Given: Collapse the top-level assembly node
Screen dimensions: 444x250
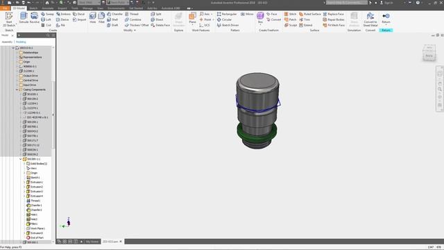Looking at the screenshot, I should tap(13, 48).
